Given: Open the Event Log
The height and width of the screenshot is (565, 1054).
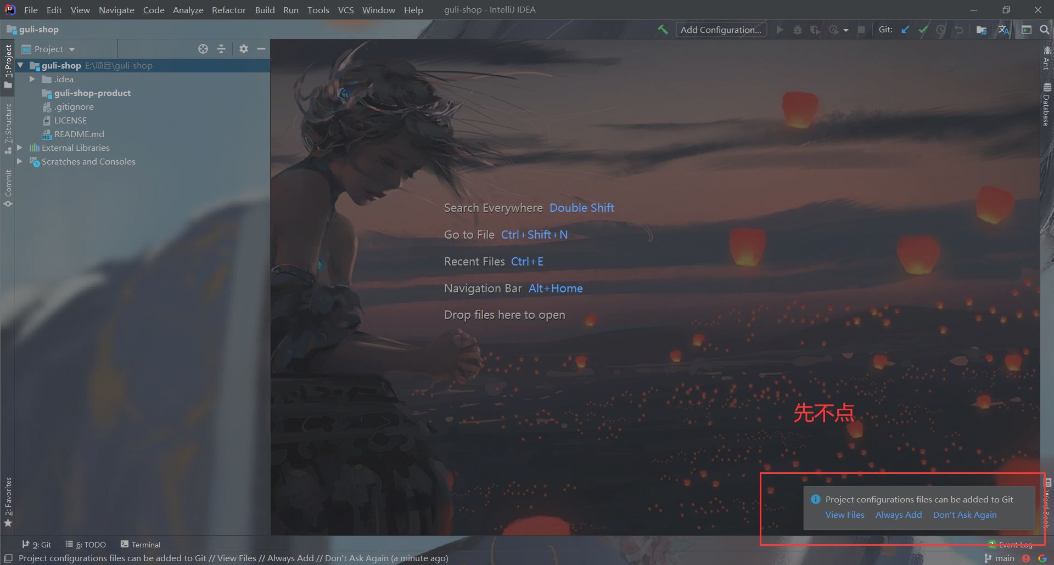Looking at the screenshot, I should point(1011,544).
